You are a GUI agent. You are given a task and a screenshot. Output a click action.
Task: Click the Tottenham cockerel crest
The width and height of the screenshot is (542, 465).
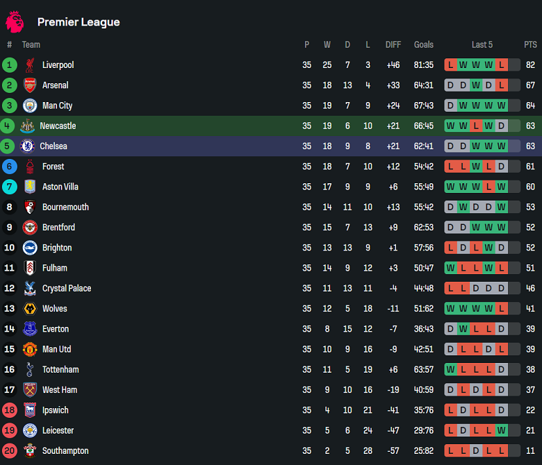coord(30,369)
